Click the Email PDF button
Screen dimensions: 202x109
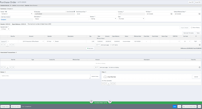198,2
